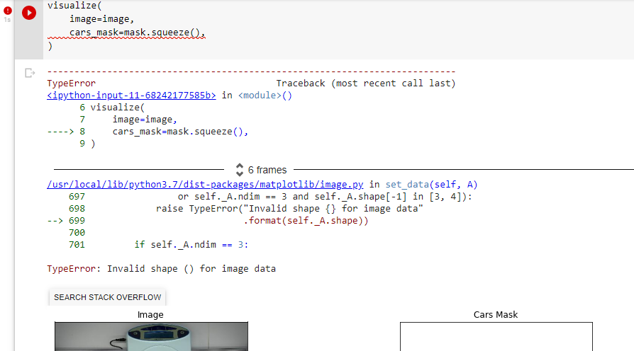Click the visualize( line in code cell

point(74,6)
